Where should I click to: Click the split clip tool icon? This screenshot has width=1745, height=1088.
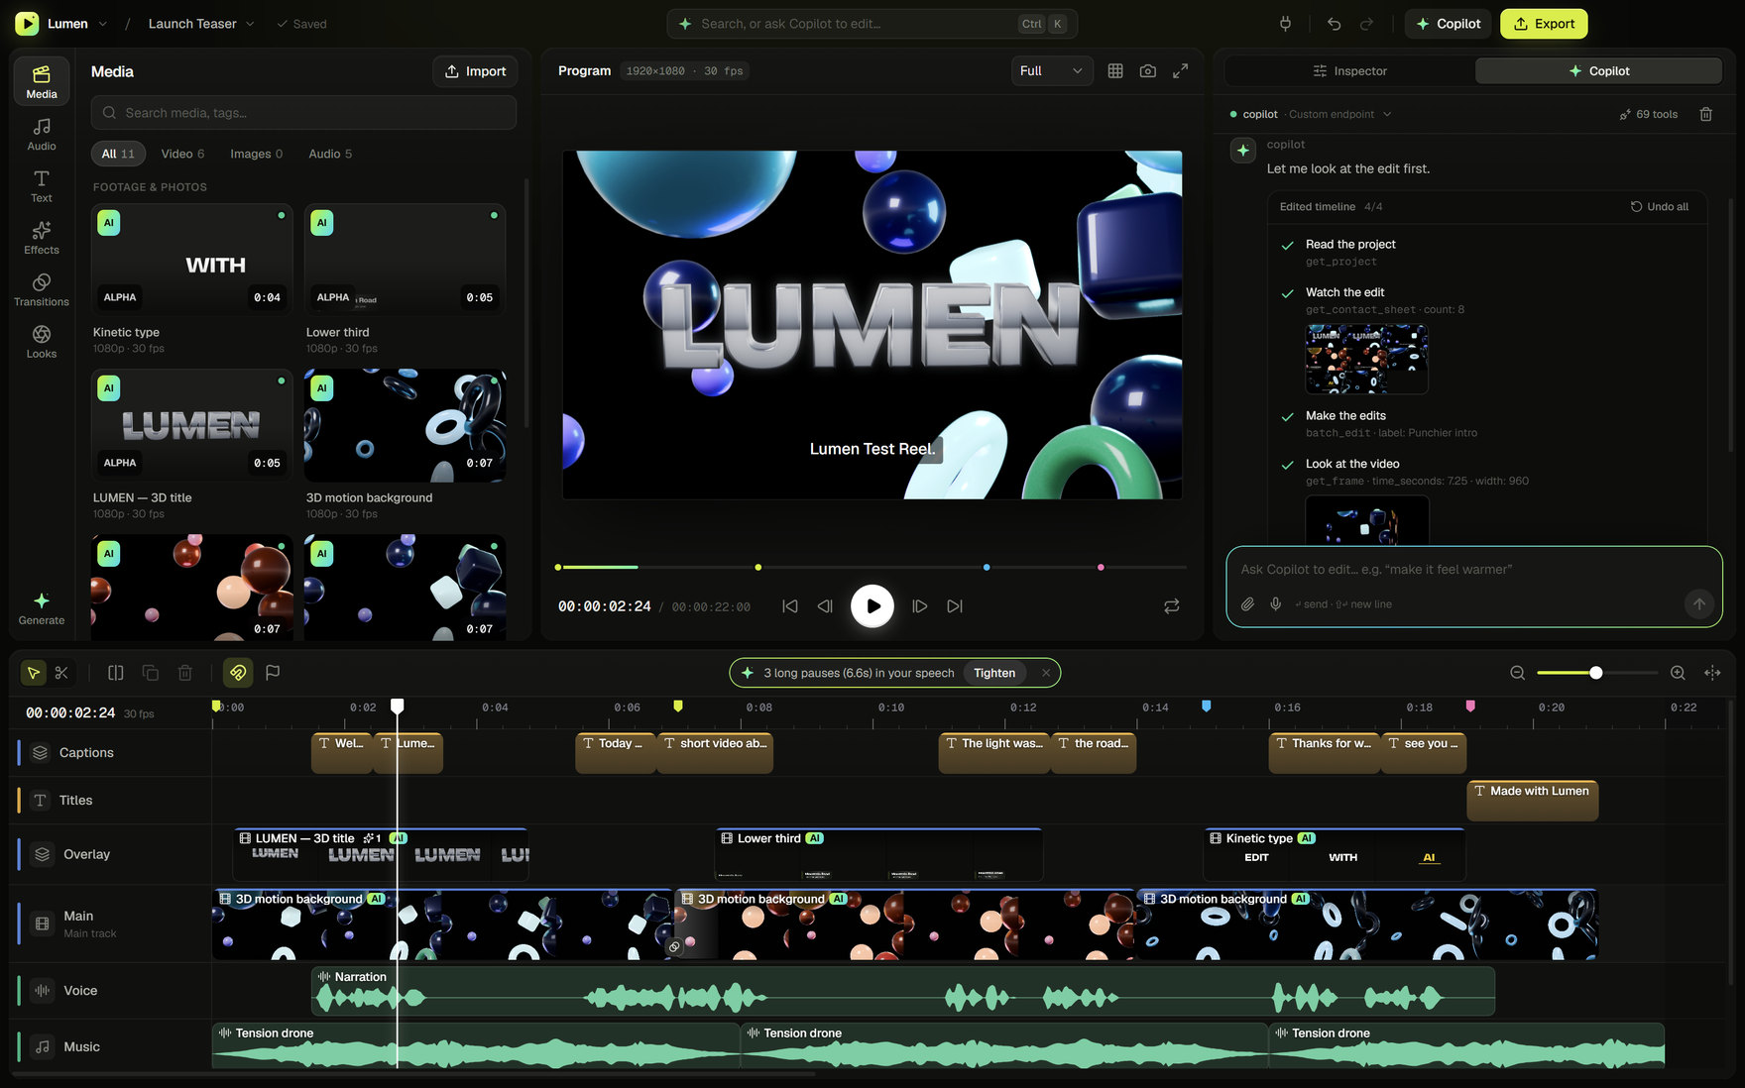pos(116,673)
